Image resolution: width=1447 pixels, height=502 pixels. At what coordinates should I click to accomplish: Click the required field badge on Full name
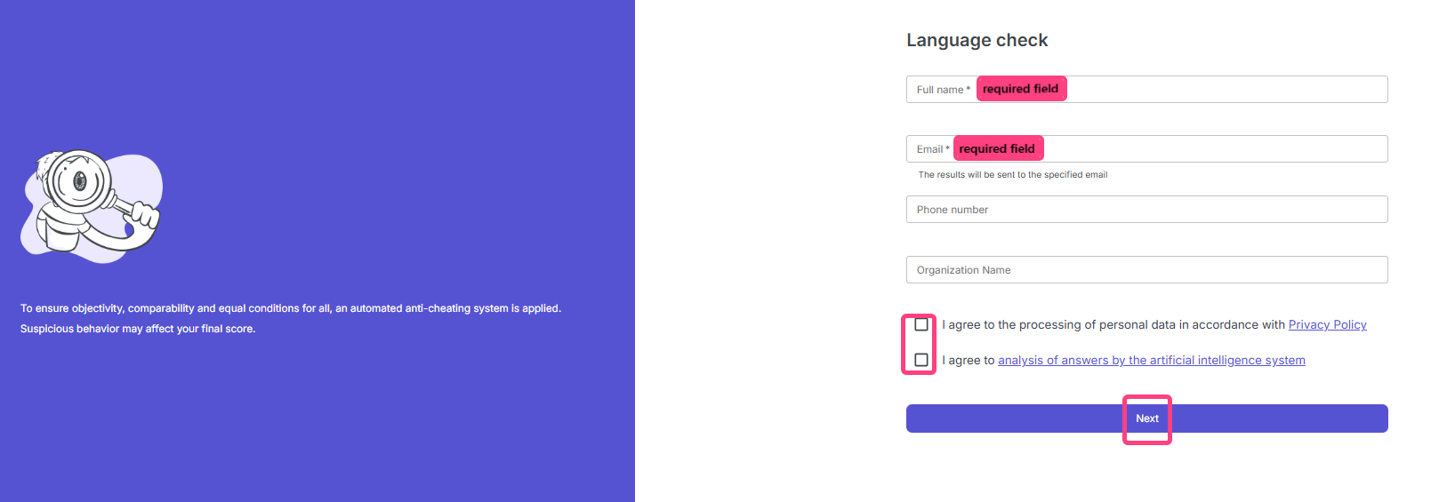tap(1021, 89)
